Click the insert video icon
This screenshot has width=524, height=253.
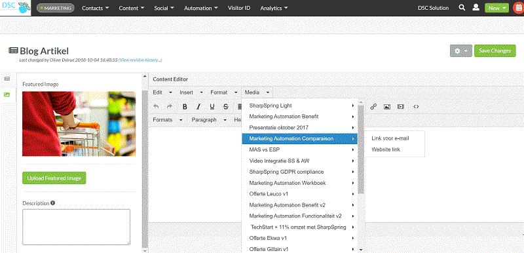[x=401, y=107]
